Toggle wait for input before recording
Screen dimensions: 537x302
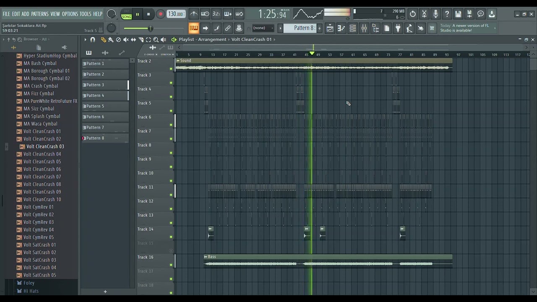205,14
